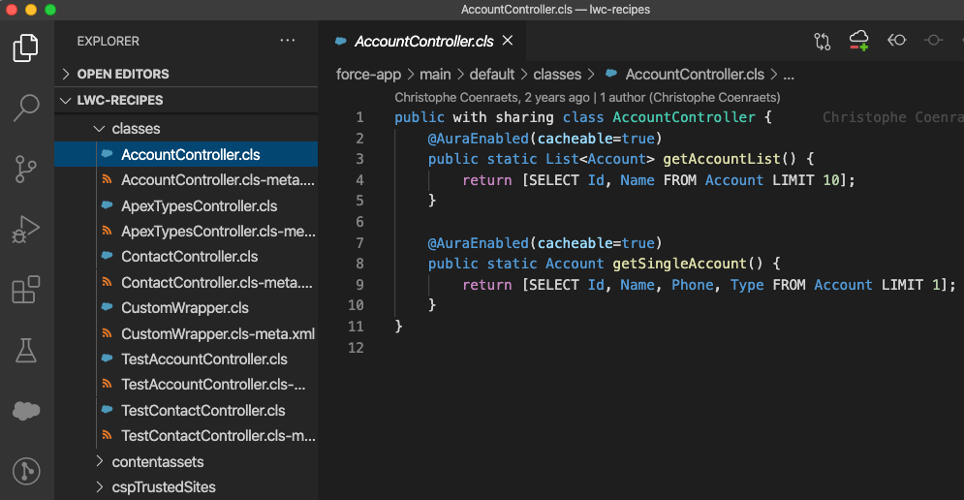Open the Run and Debug icon
The height and width of the screenshot is (500, 964).
click(26, 230)
